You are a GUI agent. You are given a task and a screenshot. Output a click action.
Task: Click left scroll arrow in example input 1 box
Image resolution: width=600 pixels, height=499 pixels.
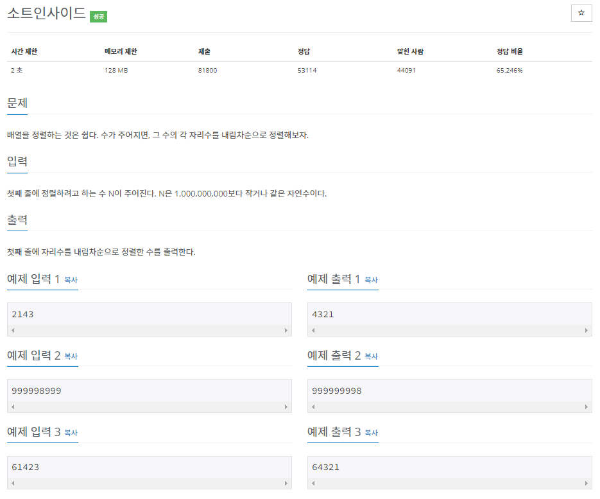[x=13, y=330]
